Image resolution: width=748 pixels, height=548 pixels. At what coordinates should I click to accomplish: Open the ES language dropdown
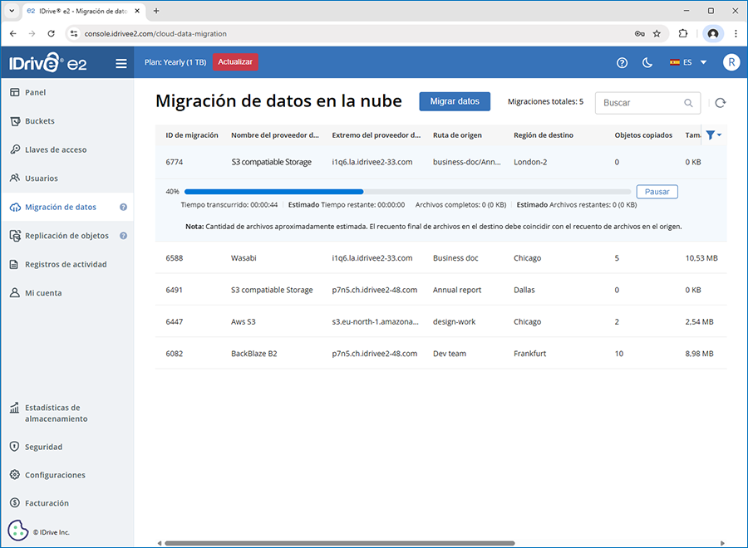pos(687,63)
